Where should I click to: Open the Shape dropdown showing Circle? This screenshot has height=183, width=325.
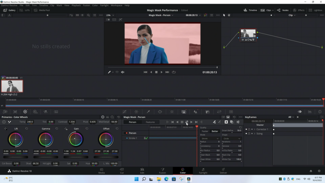232,139
